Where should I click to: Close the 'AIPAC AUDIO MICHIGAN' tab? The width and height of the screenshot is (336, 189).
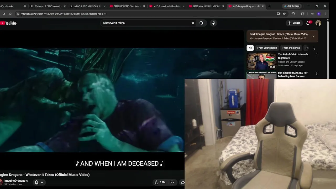point(104,6)
